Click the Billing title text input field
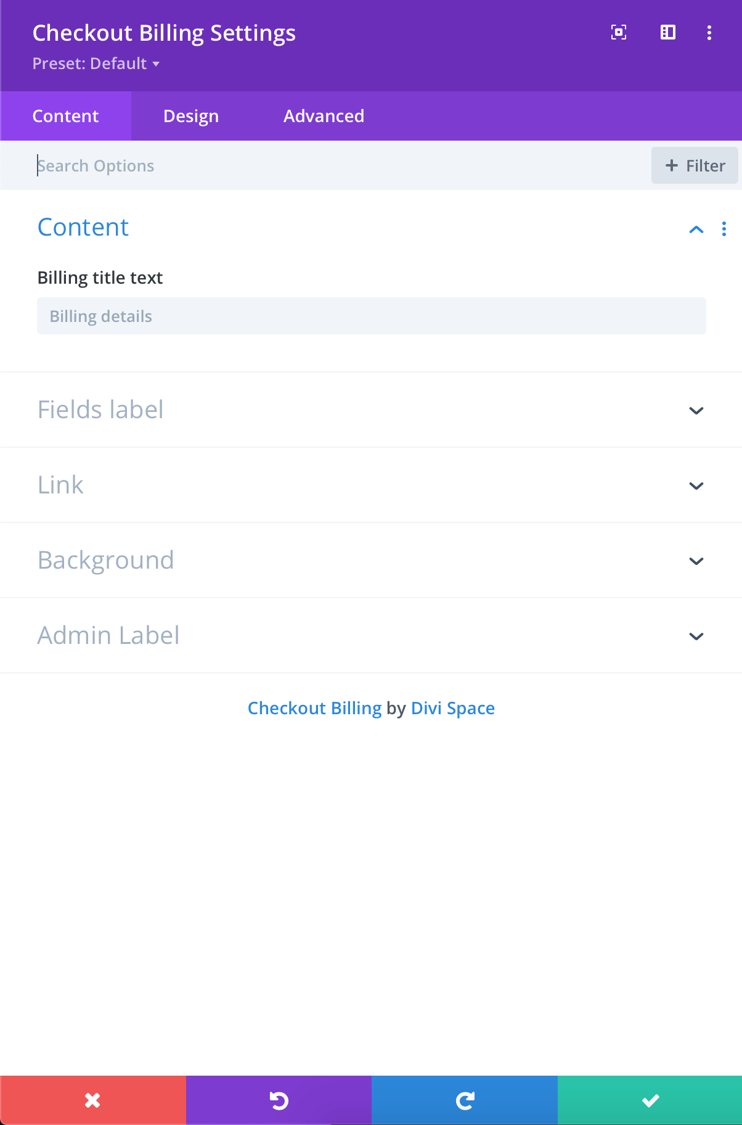The height and width of the screenshot is (1125, 742). [x=372, y=316]
